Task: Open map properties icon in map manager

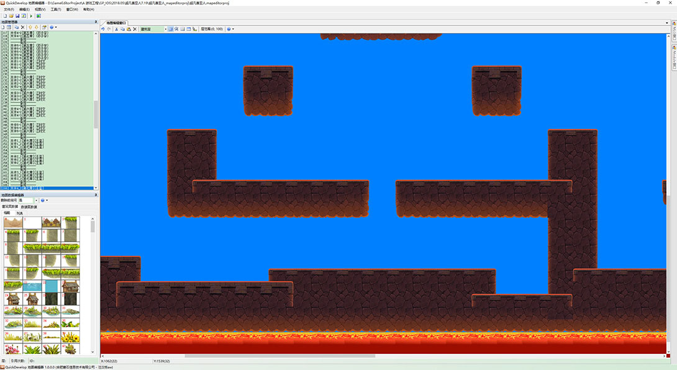Action: 44,27
